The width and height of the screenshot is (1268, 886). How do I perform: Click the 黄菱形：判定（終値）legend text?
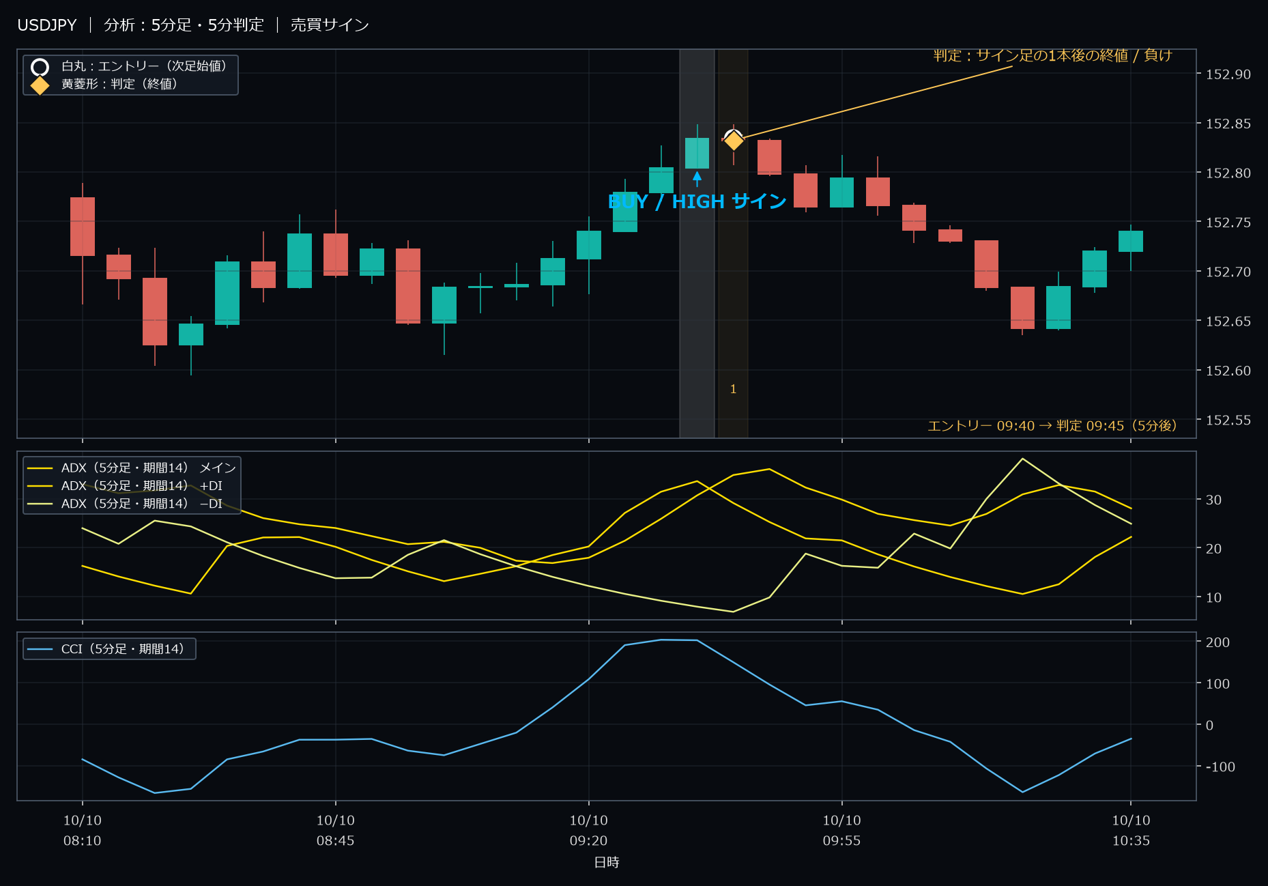(x=119, y=84)
